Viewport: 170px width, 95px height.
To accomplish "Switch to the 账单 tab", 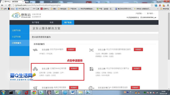I will (52, 23).
